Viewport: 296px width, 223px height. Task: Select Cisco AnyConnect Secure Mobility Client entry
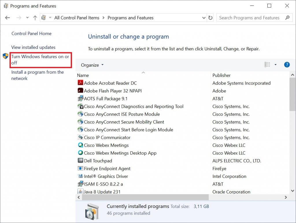click(124, 122)
